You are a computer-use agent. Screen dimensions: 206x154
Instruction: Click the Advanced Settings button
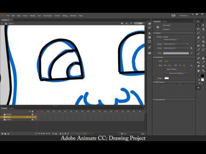click(x=177, y=73)
